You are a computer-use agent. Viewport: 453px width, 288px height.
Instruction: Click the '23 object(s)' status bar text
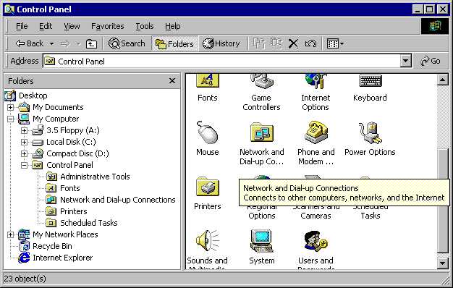(25, 279)
